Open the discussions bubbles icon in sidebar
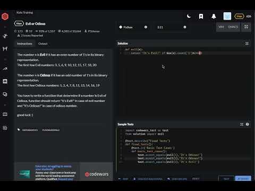The width and height of the screenshot is (255, 191). tap(5, 94)
